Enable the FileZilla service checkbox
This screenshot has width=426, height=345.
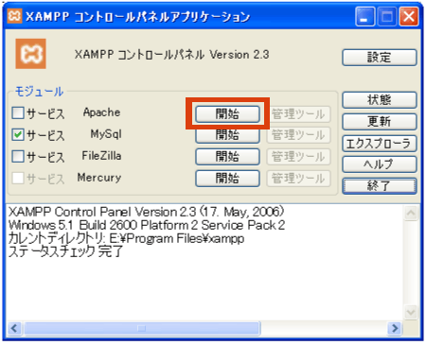pyautogui.click(x=18, y=156)
